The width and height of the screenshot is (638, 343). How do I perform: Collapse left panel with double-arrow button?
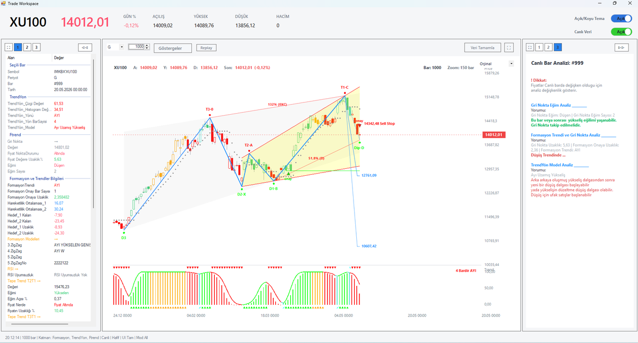point(85,47)
